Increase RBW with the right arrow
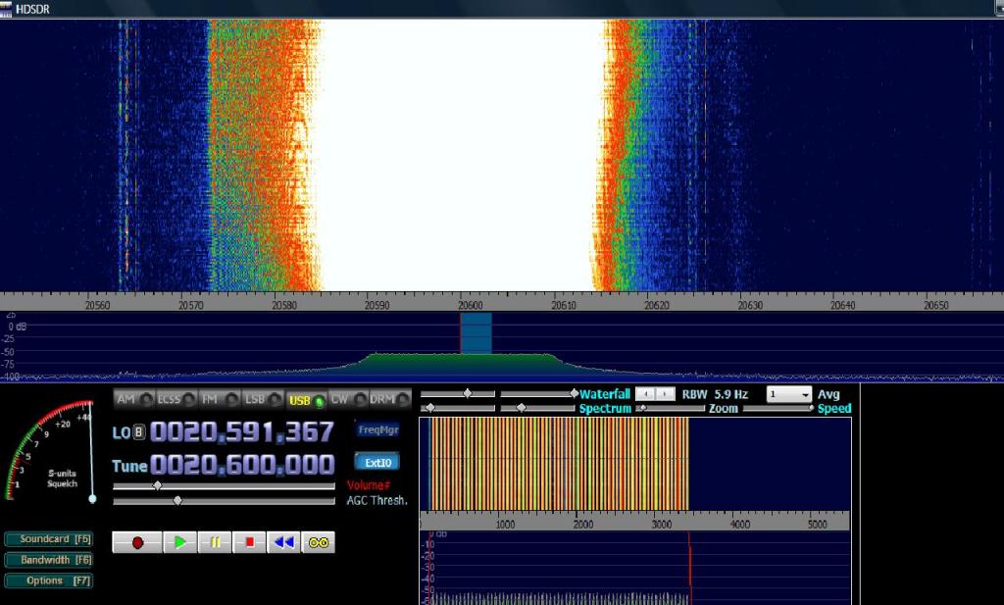This screenshot has width=1004, height=605. (x=666, y=394)
